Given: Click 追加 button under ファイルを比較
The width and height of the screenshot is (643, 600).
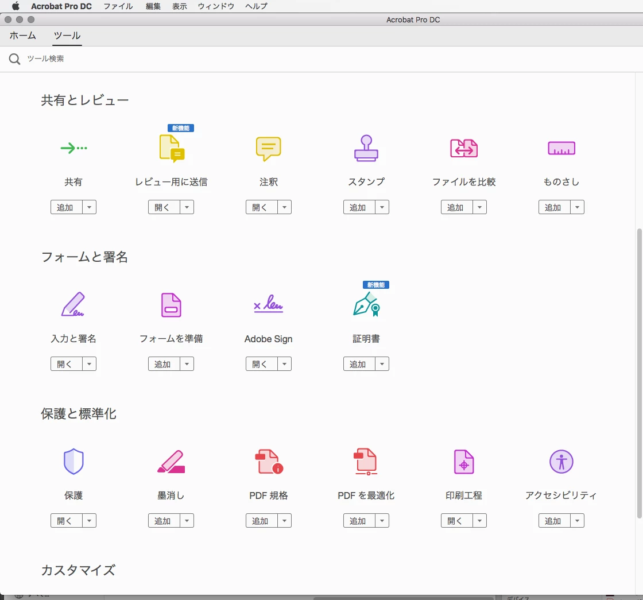Looking at the screenshot, I should [x=457, y=207].
